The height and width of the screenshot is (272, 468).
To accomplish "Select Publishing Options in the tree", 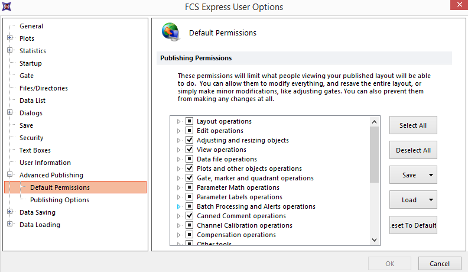I will (60, 200).
